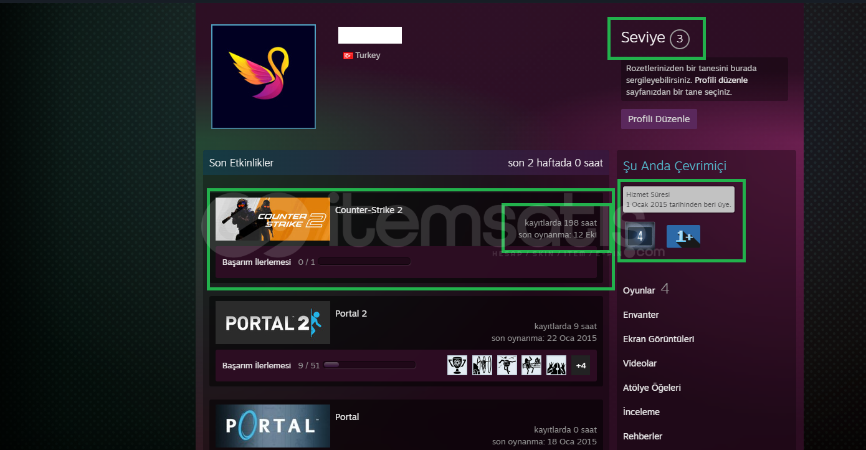The width and height of the screenshot is (866, 450).
Task: Open the Envanter page
Action: pyautogui.click(x=641, y=315)
